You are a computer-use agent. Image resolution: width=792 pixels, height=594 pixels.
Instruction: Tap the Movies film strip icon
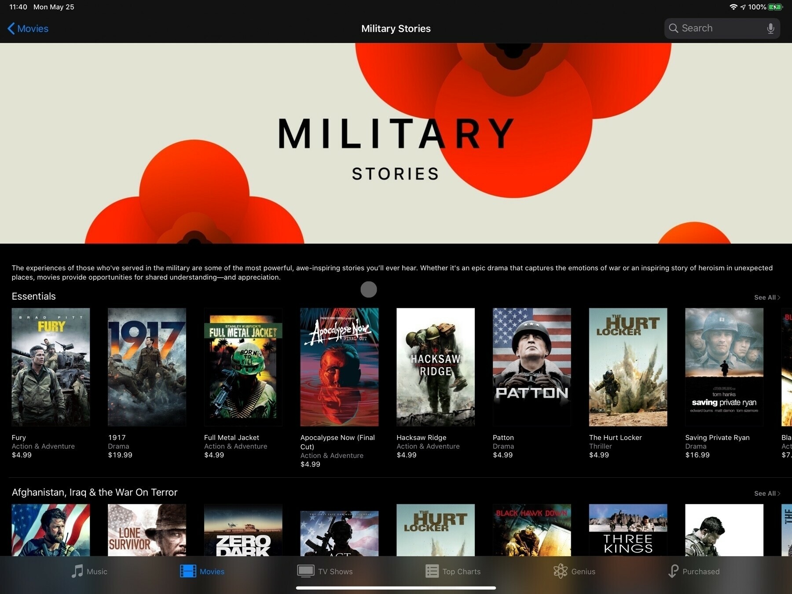[x=188, y=571]
